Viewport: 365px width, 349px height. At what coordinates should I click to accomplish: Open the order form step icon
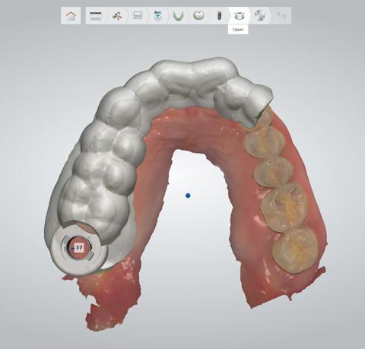96,16
